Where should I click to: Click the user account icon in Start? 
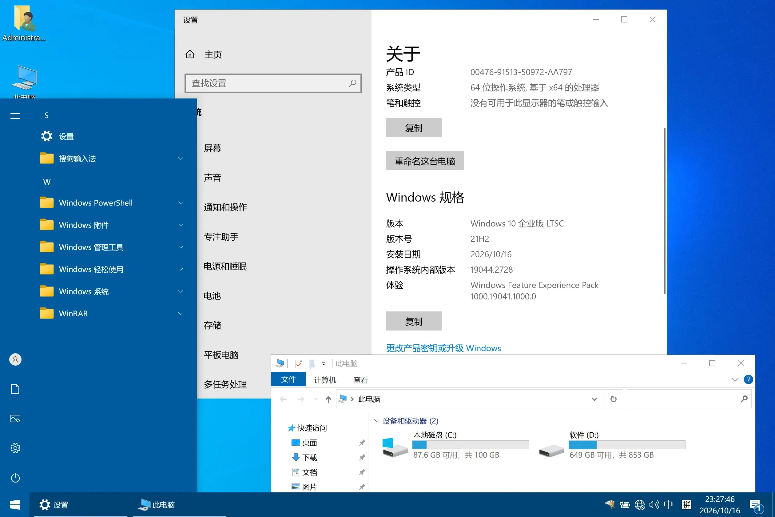(15, 359)
